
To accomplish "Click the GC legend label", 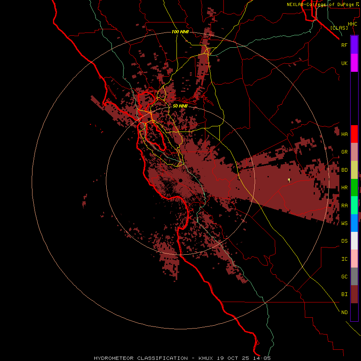I will 345,277.
